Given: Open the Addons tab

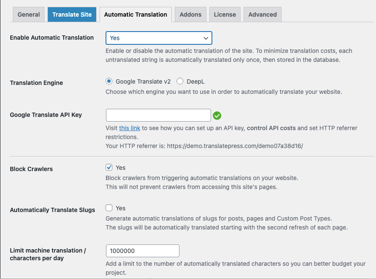Looking at the screenshot, I should tap(191, 15).
